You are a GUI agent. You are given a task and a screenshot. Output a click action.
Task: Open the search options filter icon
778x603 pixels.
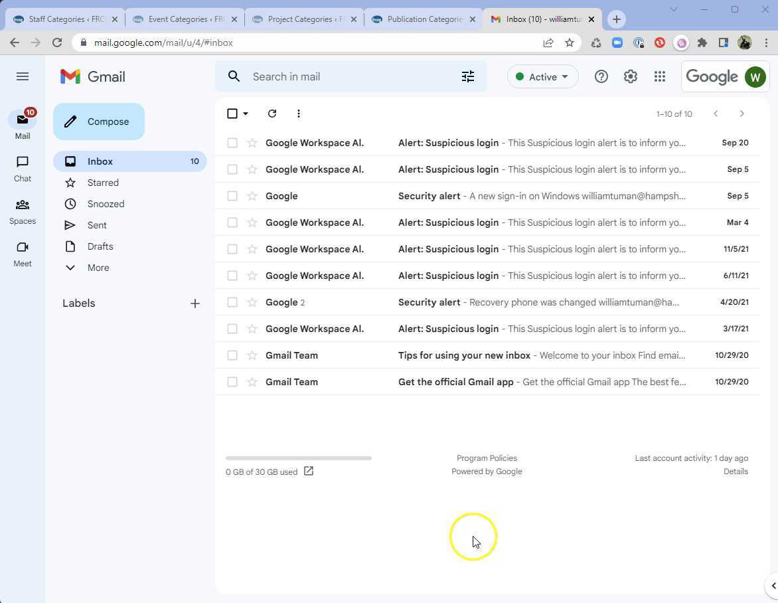468,76
